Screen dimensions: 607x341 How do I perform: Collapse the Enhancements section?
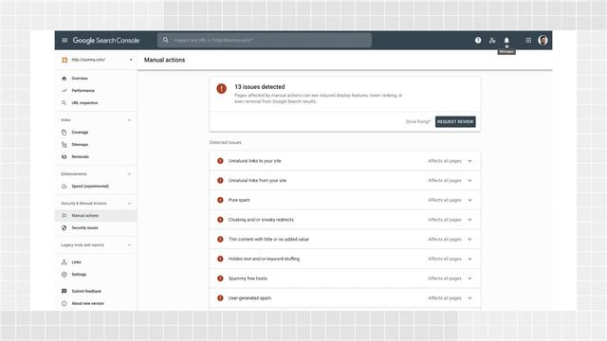pyautogui.click(x=129, y=174)
